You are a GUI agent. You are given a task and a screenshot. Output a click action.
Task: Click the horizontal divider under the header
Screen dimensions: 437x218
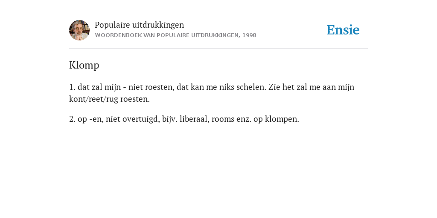(218, 49)
